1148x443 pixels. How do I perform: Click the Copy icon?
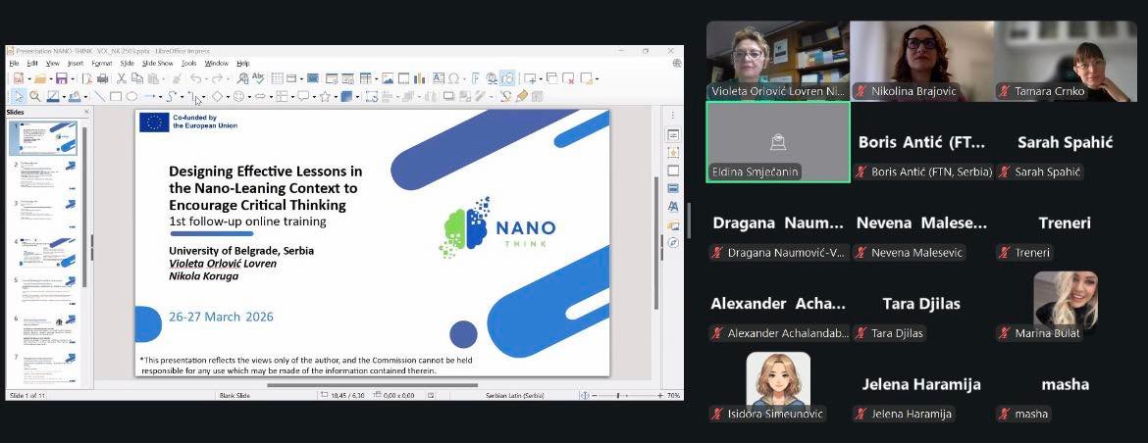(x=137, y=79)
